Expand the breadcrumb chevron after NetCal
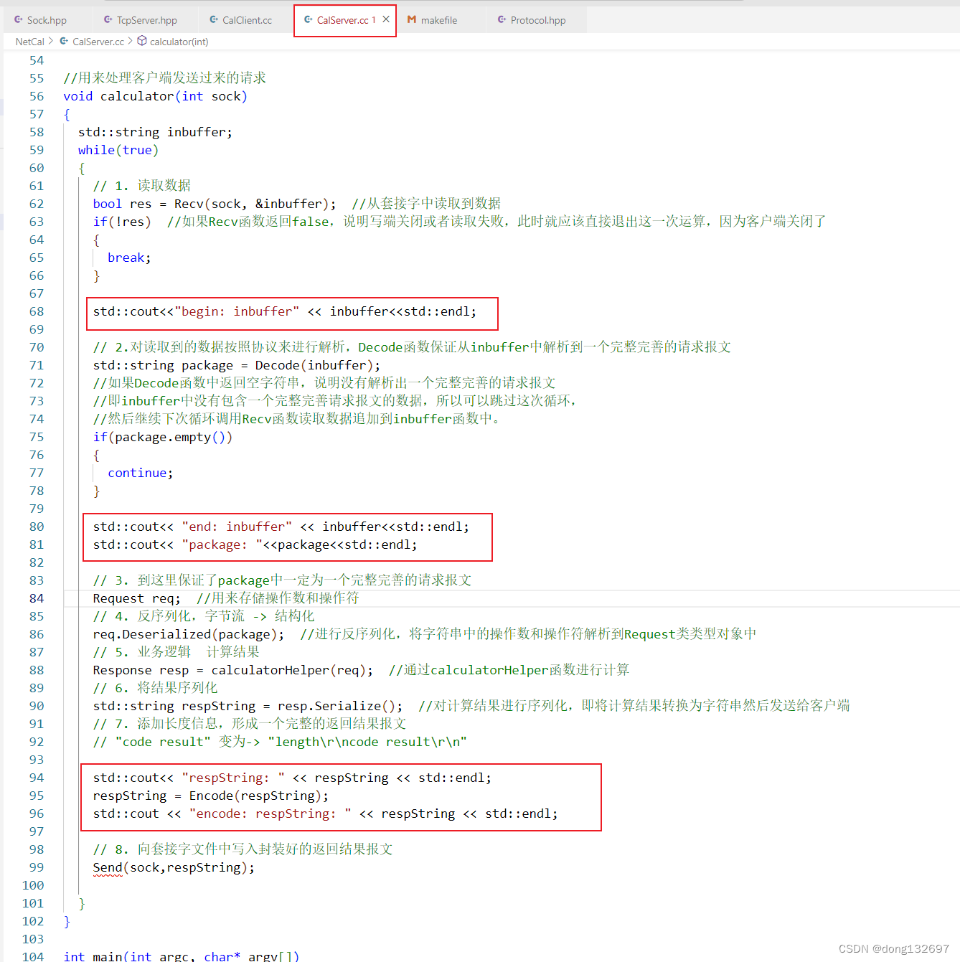960x962 pixels. point(51,41)
